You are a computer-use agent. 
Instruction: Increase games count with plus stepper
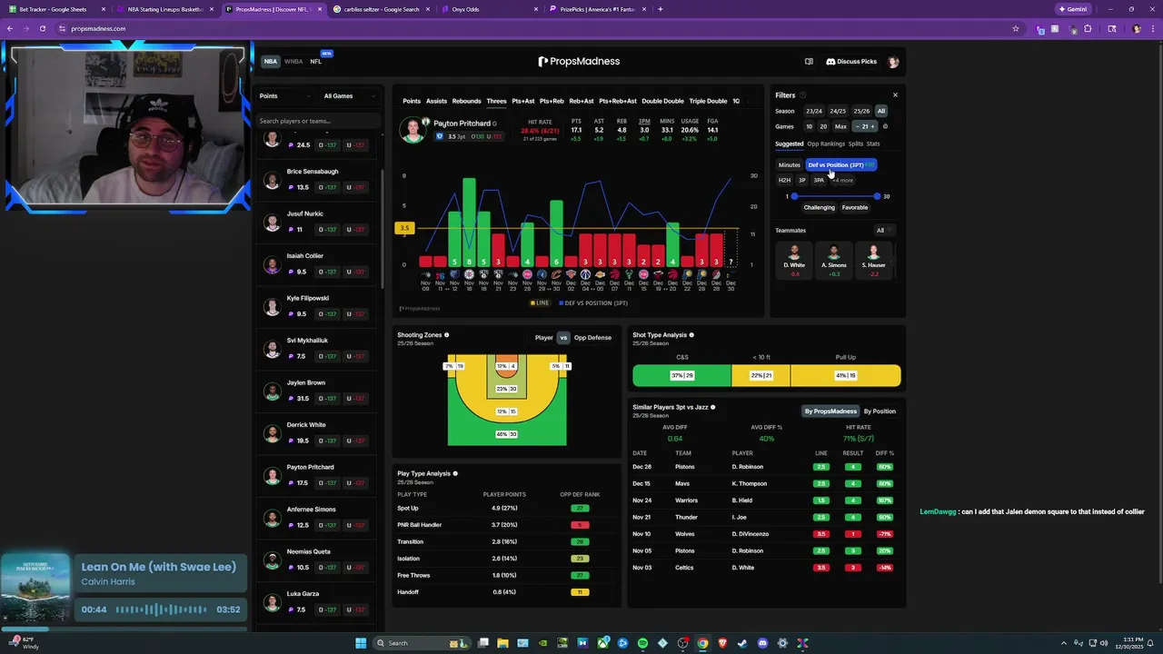coord(873,126)
